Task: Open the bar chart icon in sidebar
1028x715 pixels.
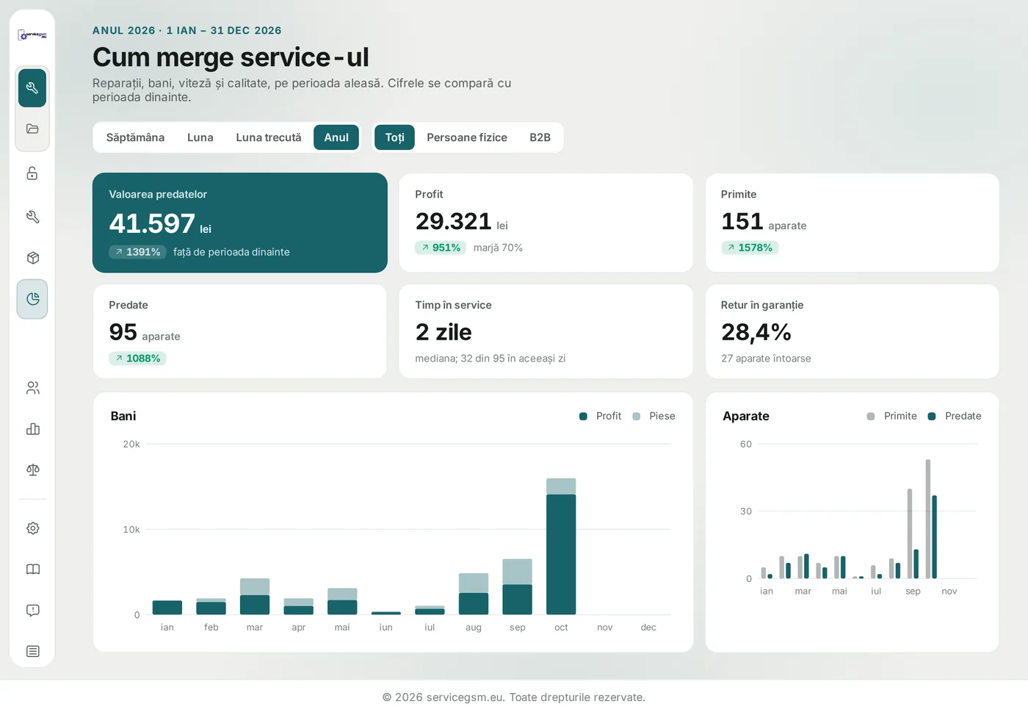Action: point(32,429)
